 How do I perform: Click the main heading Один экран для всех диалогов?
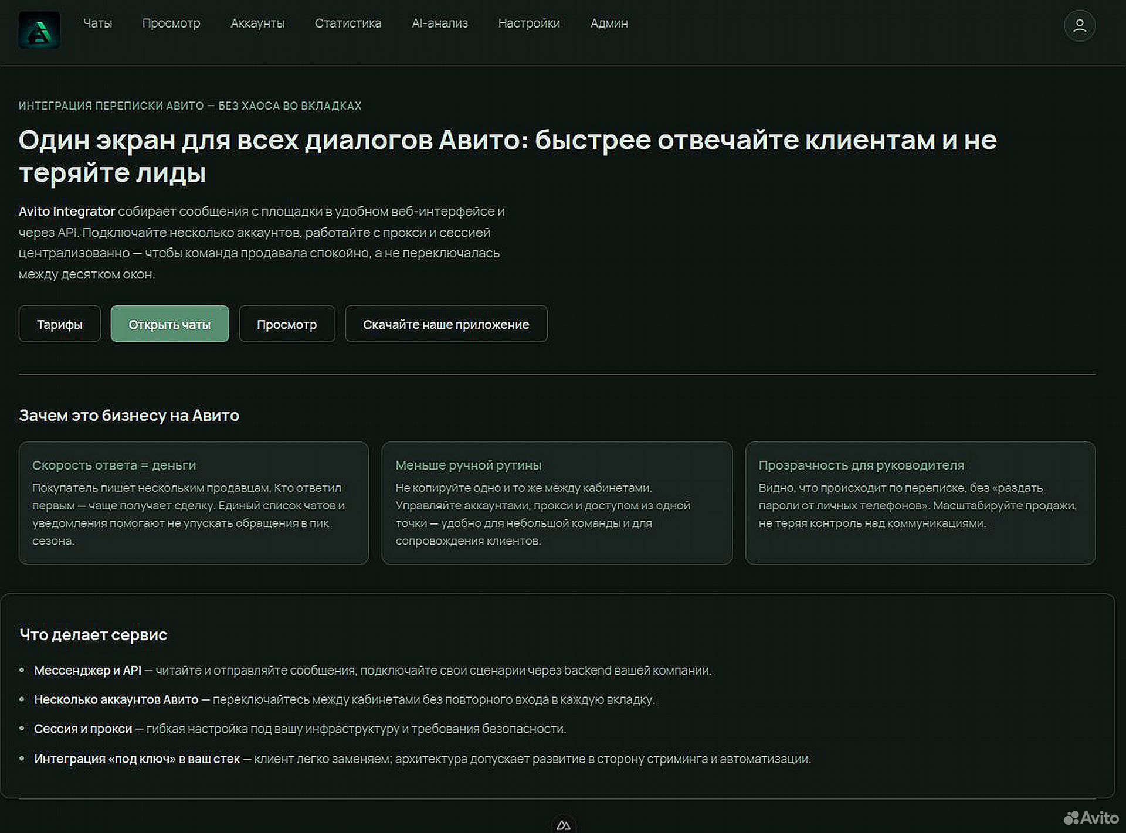pyautogui.click(x=508, y=157)
